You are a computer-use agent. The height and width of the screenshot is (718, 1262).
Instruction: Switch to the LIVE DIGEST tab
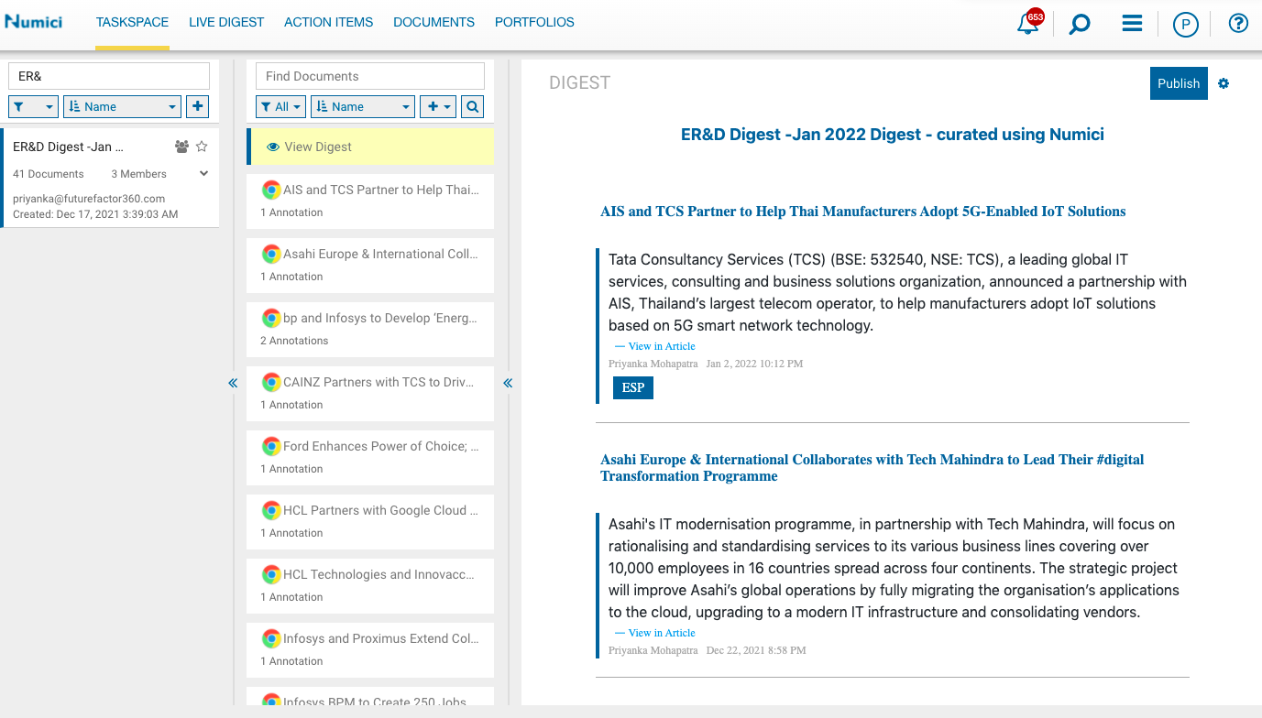tap(226, 22)
